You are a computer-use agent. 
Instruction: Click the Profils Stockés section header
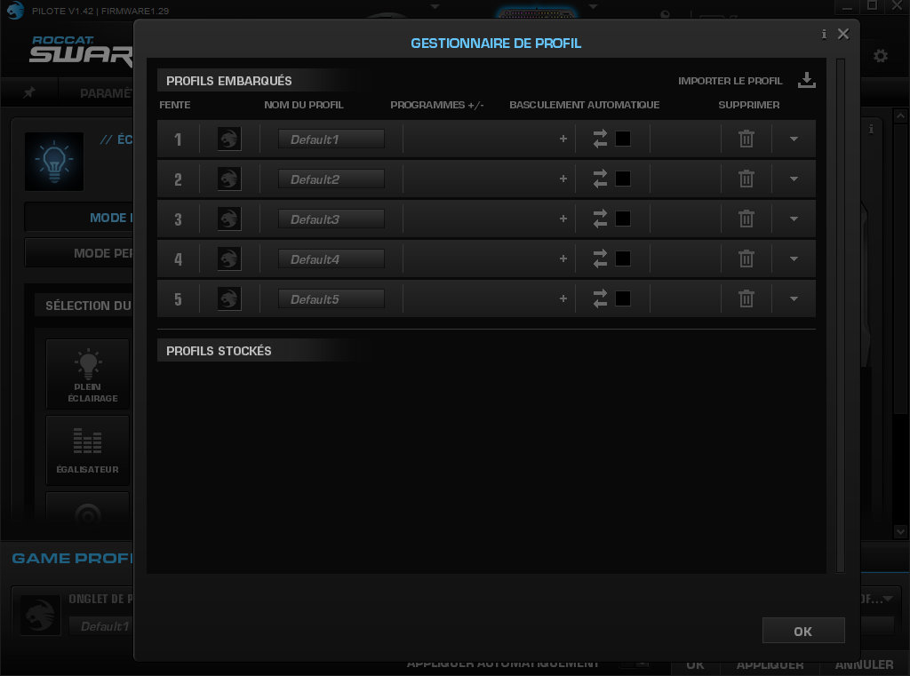219,351
